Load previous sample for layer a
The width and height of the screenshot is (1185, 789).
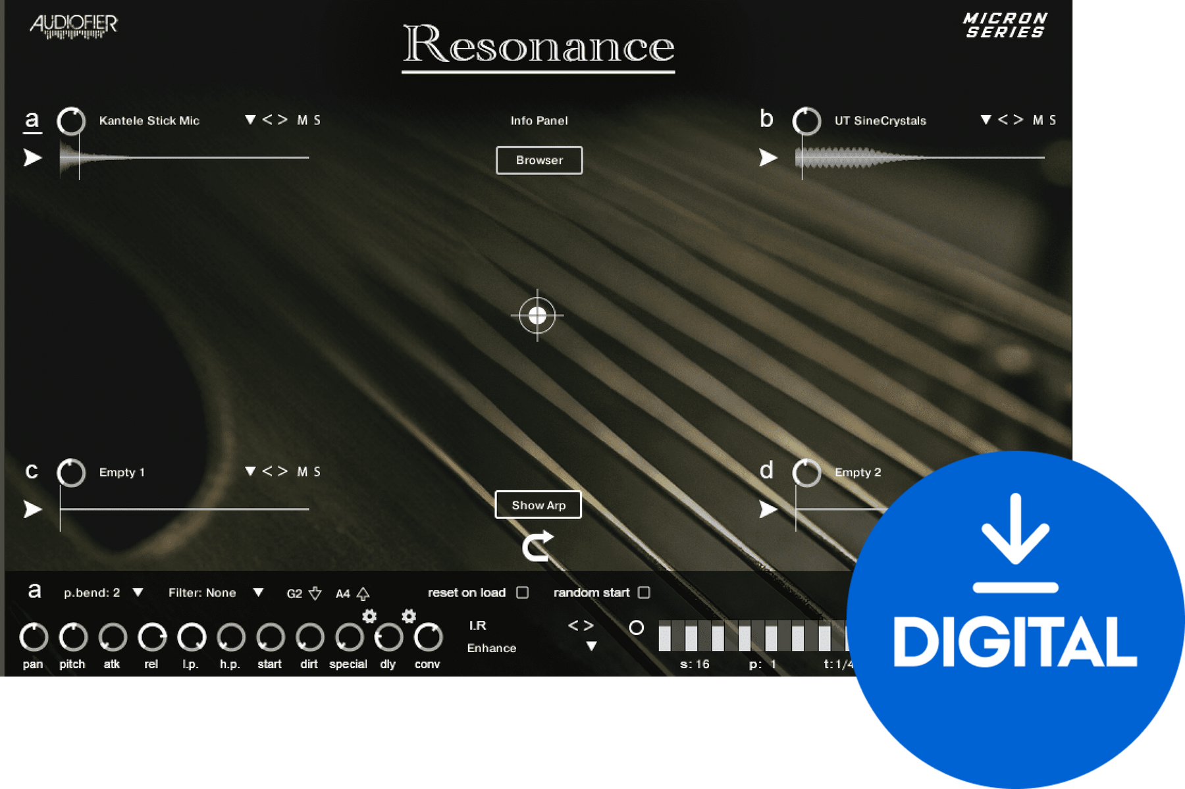point(267,120)
